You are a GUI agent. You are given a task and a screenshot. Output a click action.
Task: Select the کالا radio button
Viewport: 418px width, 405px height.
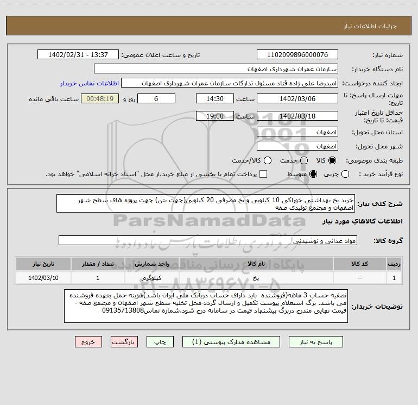tap(332, 160)
